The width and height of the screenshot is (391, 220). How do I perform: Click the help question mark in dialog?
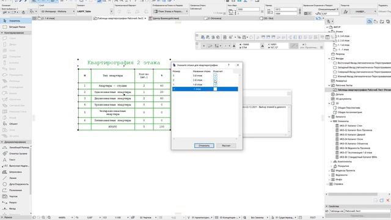228,65
